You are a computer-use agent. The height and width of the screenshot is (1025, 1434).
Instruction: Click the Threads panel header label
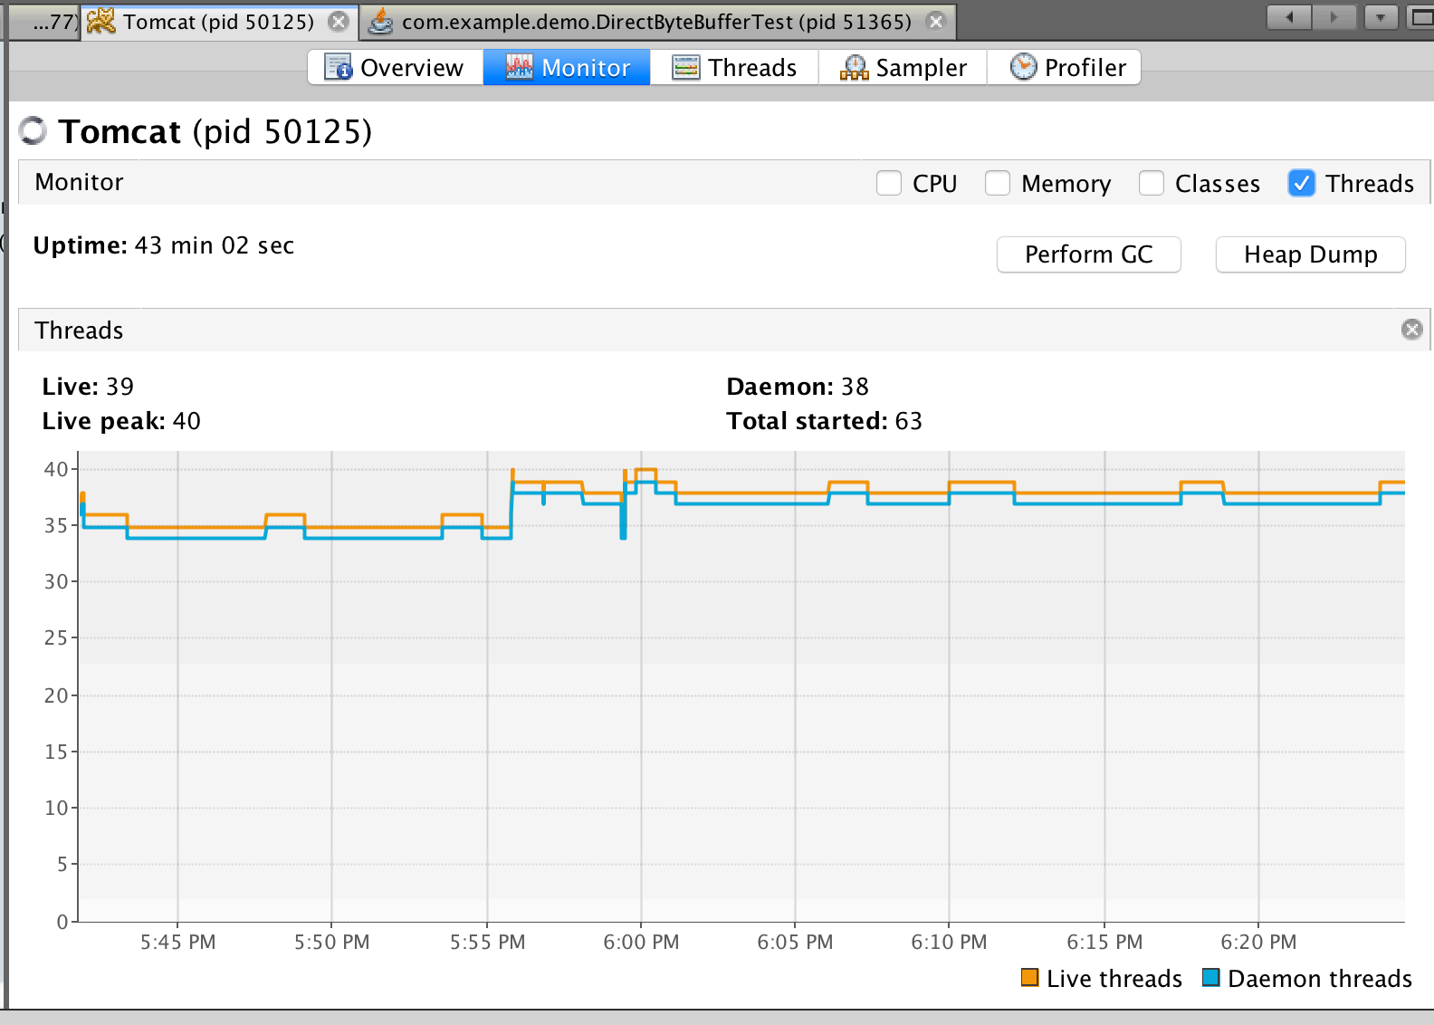(x=79, y=330)
